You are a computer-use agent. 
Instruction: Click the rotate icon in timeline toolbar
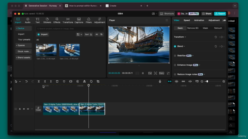click(91, 81)
